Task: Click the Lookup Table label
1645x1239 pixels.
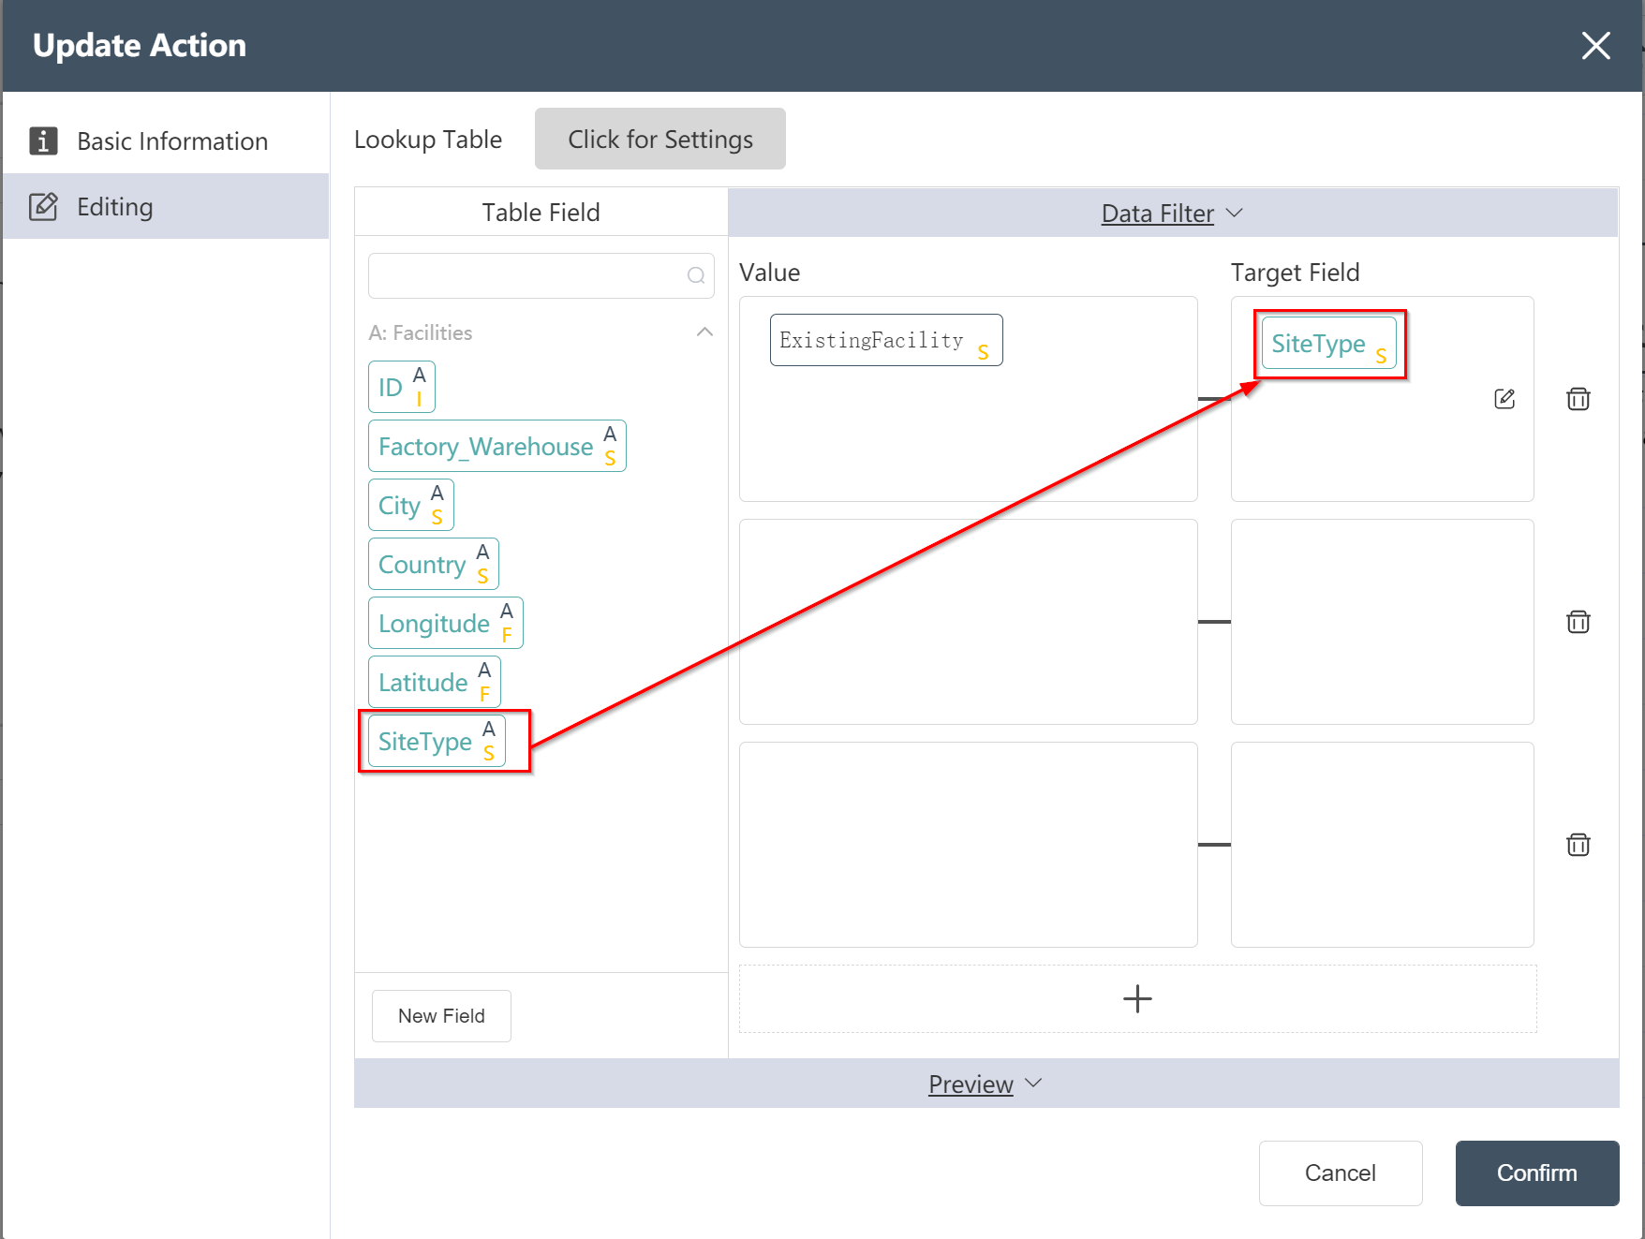Action: 428,140
